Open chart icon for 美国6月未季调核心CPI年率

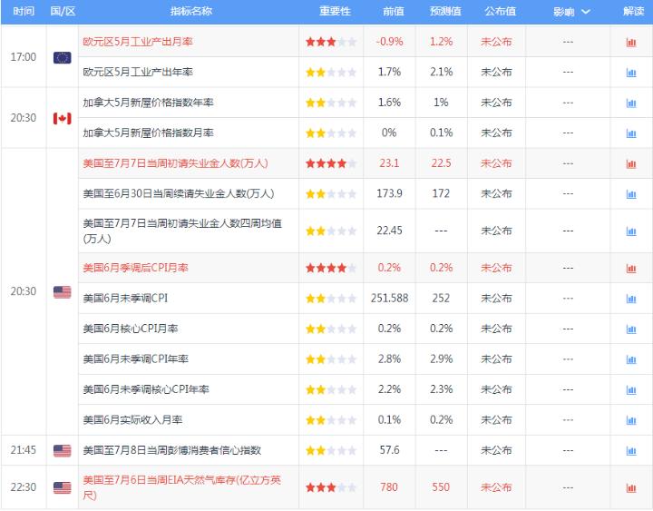(x=631, y=390)
